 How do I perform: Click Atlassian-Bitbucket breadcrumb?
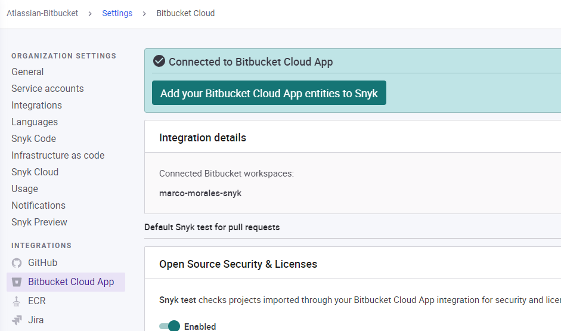click(42, 13)
